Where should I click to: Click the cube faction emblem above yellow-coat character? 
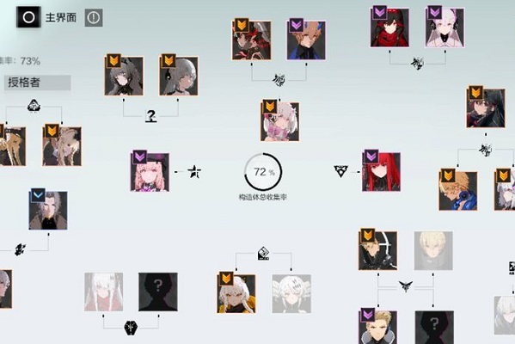(263, 254)
